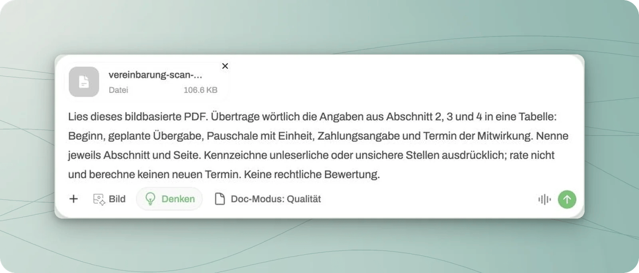Image resolution: width=639 pixels, height=273 pixels.
Task: Open the Doc-Modus: Qualität selector
Action: click(x=268, y=199)
